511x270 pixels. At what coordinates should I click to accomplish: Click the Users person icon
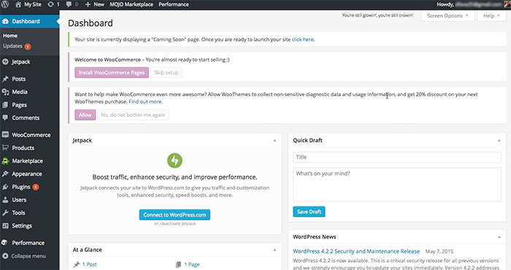5,200
